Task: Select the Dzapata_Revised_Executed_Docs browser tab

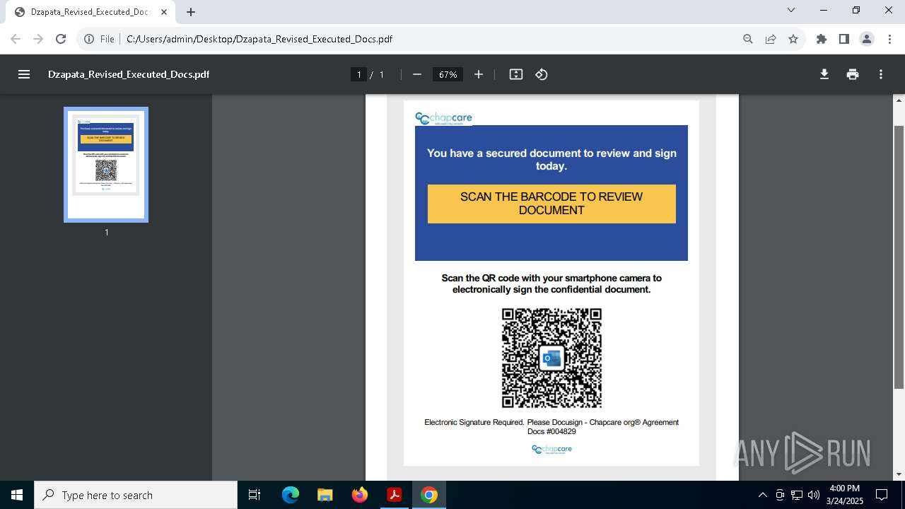Action: [x=91, y=12]
